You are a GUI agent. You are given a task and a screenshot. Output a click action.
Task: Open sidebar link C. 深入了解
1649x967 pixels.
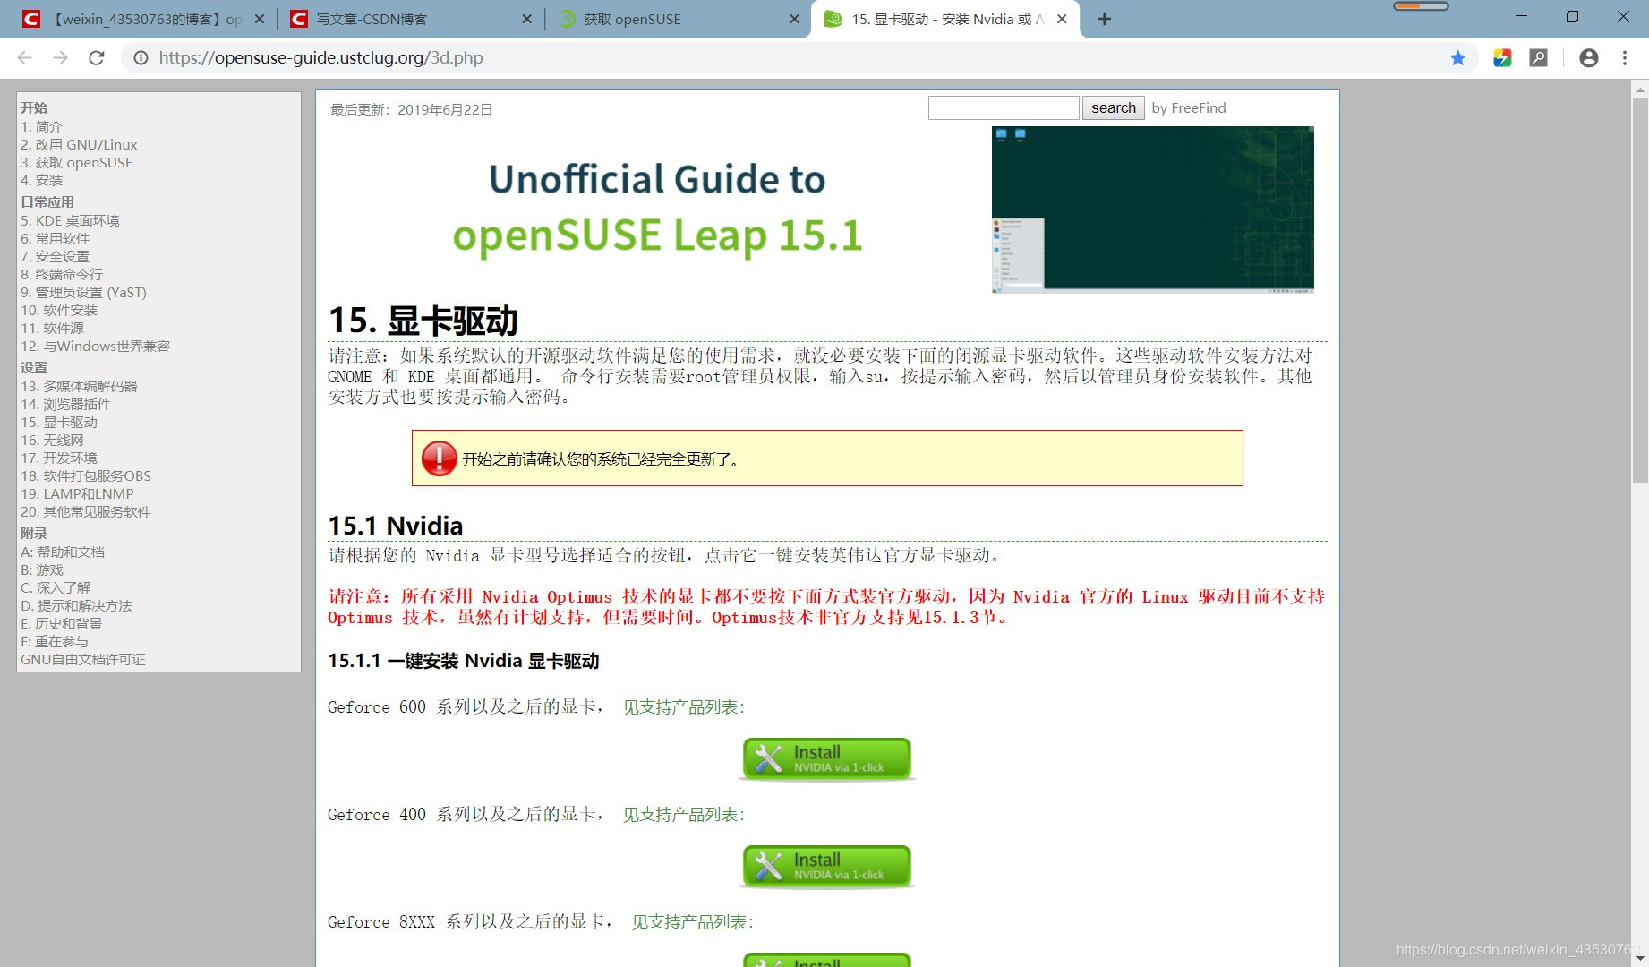tap(56, 588)
